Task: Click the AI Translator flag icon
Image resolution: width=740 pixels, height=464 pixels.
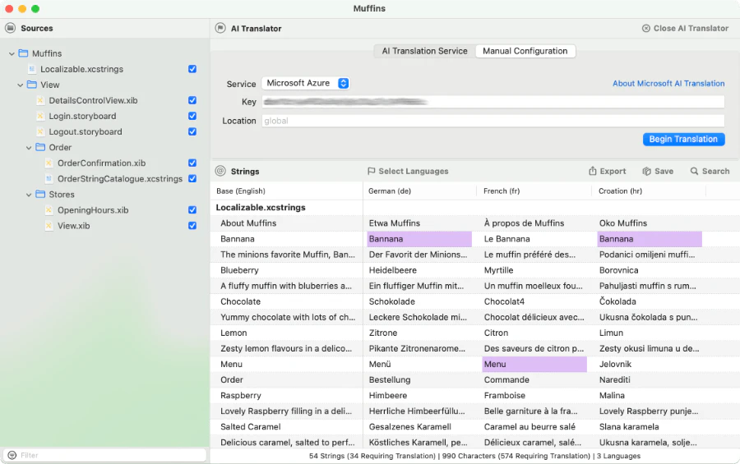Action: (220, 28)
